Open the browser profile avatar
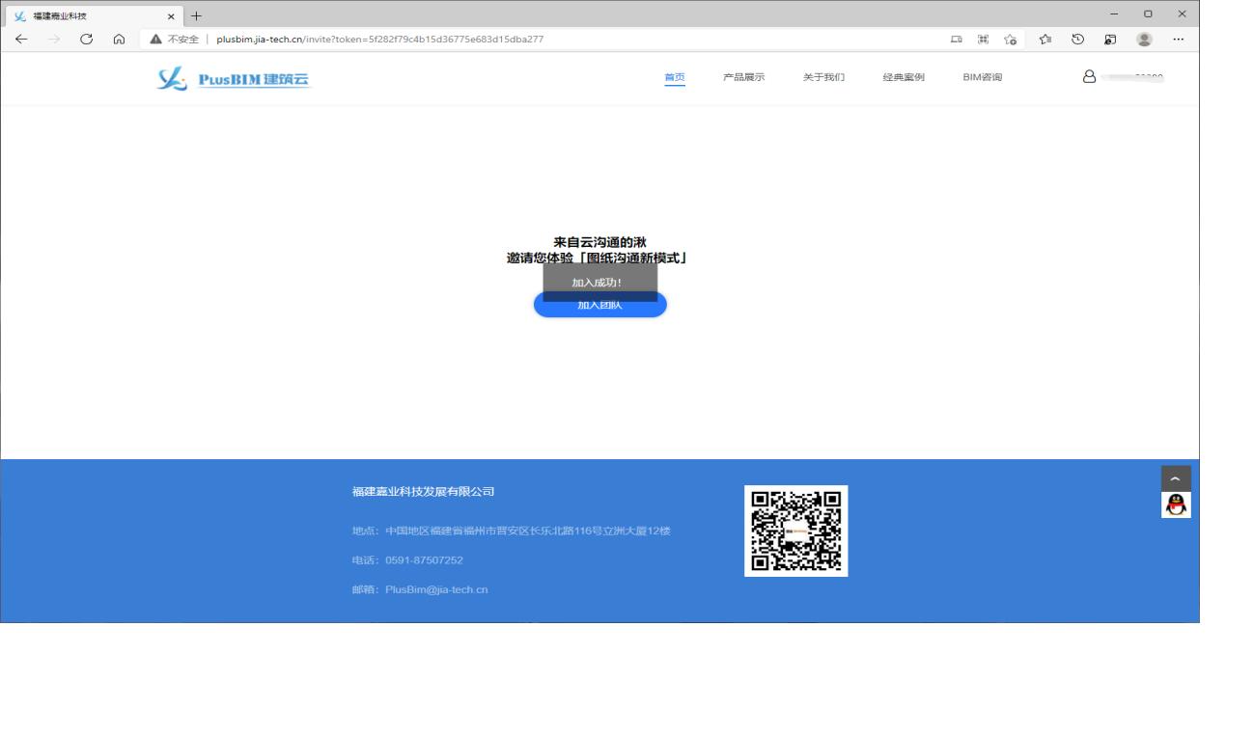 coord(1144,40)
